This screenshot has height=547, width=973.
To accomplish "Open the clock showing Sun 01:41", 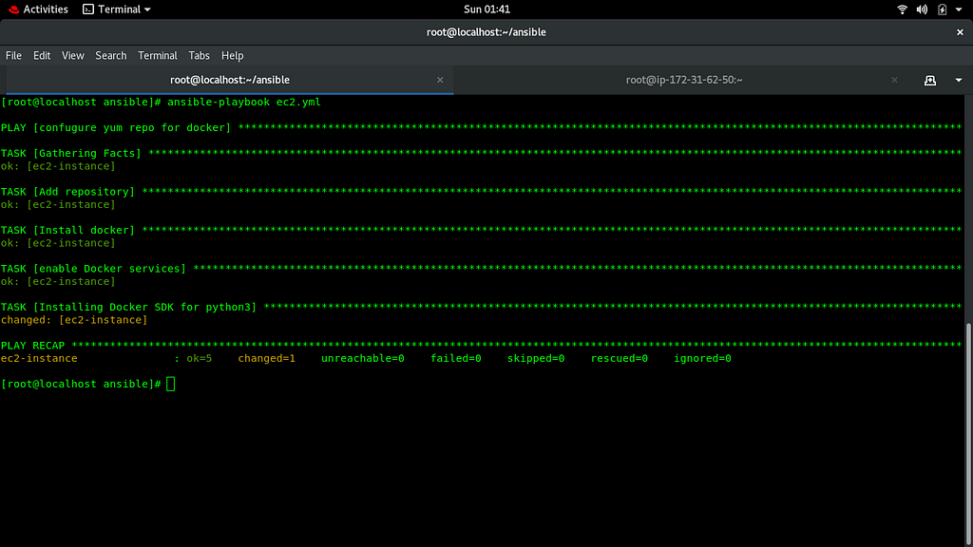I will 486,9.
